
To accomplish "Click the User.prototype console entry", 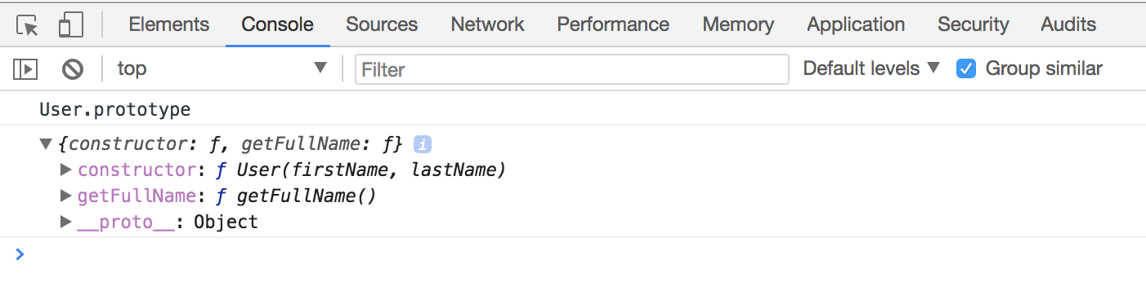I will [x=114, y=109].
